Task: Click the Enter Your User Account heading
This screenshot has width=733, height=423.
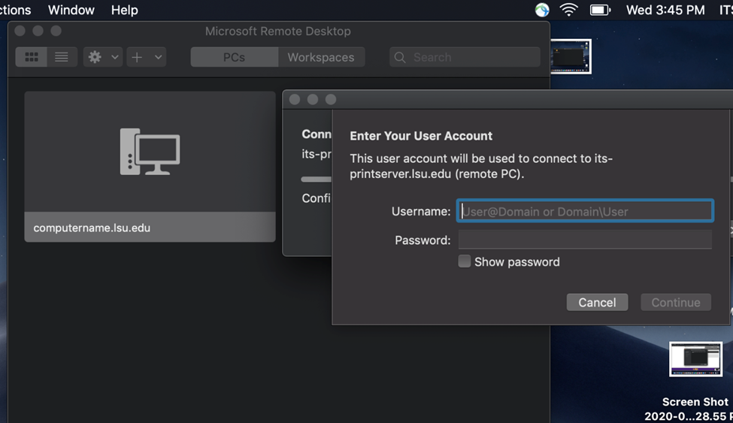Action: 421,135
